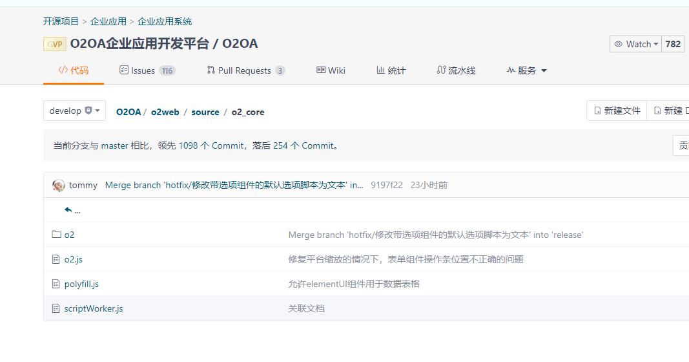Open the develop branch dropdown
This screenshot has height=362, width=689.
(74, 111)
